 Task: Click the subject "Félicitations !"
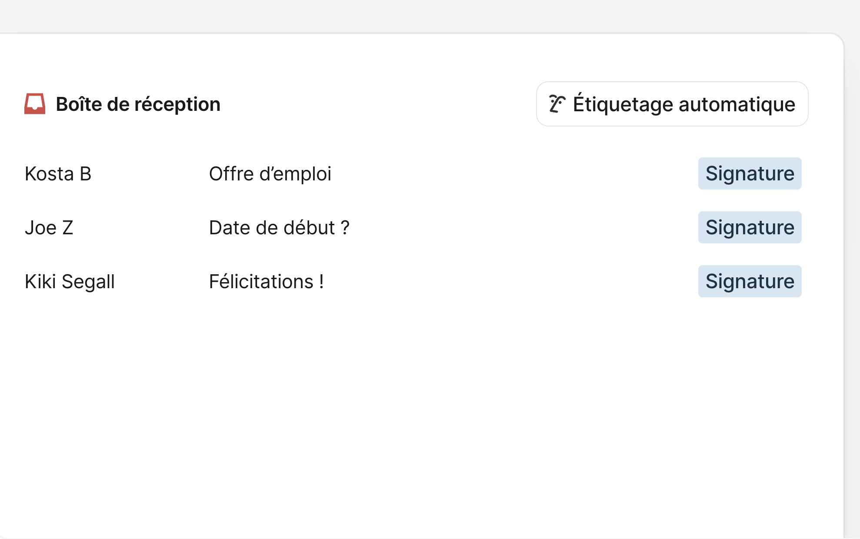[x=266, y=281]
